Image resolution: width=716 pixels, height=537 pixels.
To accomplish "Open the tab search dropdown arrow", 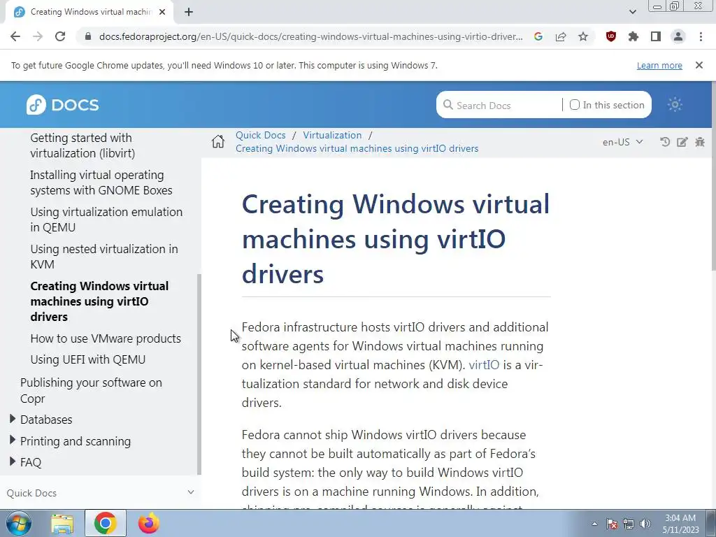I will click(x=632, y=12).
